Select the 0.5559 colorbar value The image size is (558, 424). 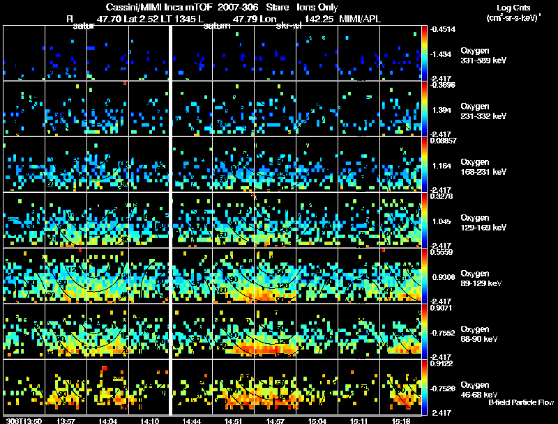coord(442,252)
